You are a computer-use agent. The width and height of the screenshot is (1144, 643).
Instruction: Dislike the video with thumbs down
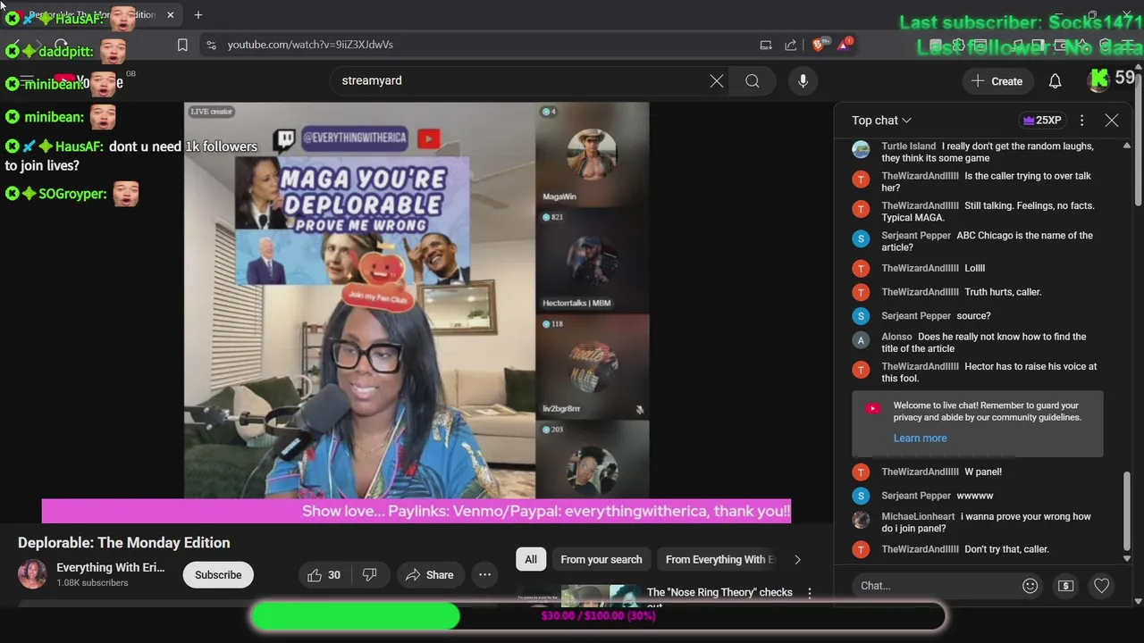tap(369, 575)
